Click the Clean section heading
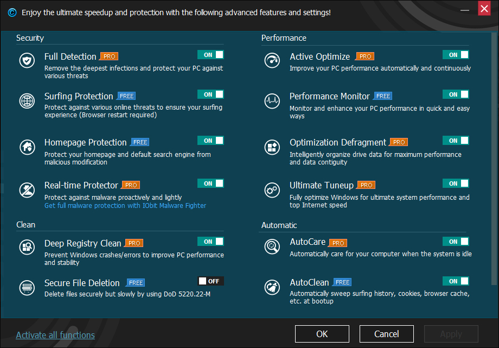Screen dimensions: 499x348 25,225
